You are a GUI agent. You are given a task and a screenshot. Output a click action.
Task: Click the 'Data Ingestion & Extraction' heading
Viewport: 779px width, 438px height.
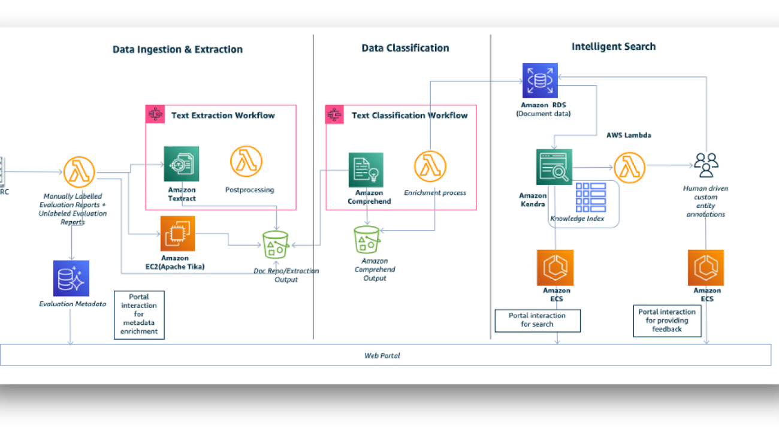[x=177, y=50]
